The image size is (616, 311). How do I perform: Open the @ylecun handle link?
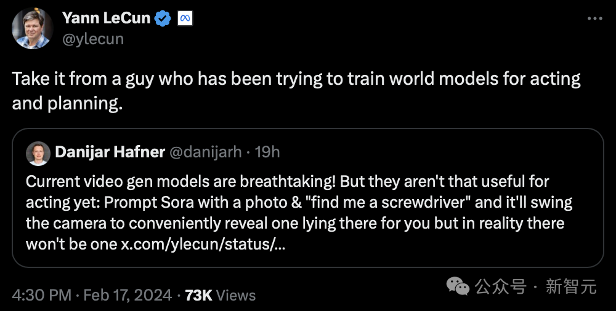point(93,39)
